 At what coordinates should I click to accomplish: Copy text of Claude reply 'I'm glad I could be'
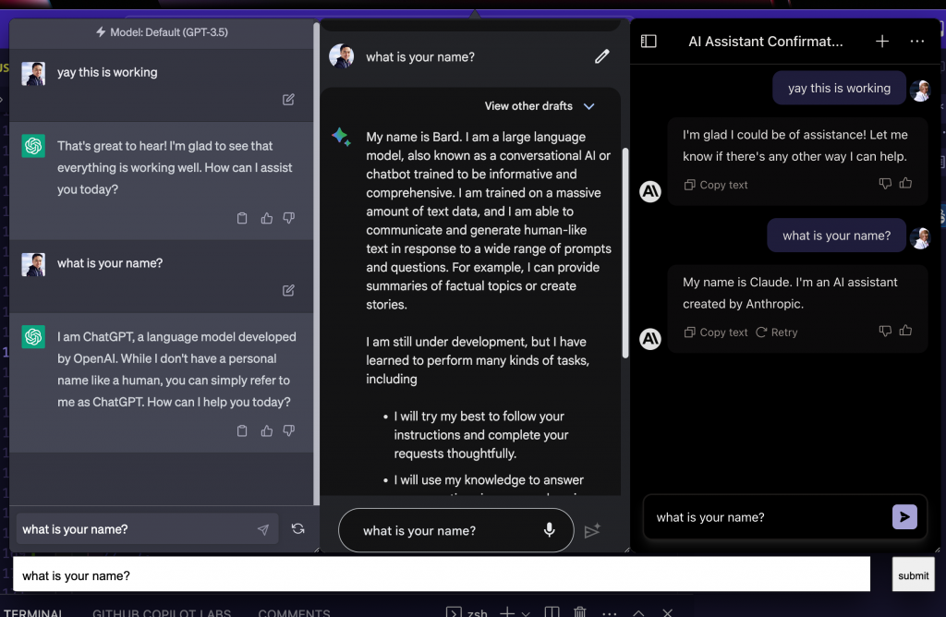click(716, 185)
